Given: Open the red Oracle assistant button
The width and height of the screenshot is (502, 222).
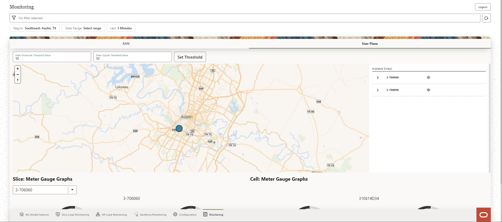Looking at the screenshot, I should (484, 215).
